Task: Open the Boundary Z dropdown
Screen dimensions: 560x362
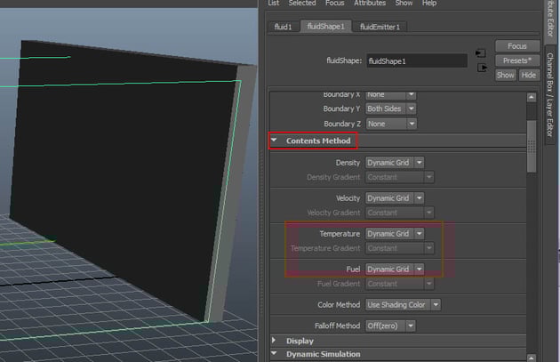Action: point(391,124)
